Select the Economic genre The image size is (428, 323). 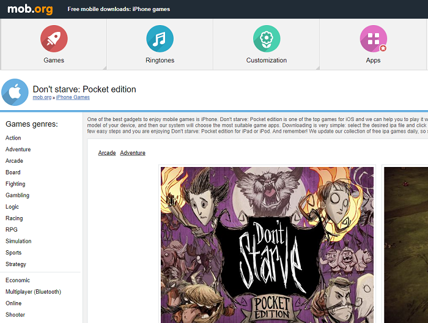pos(18,280)
